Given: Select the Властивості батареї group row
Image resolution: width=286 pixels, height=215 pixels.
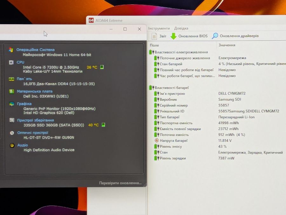Looking at the screenshot, I should click(169, 88).
